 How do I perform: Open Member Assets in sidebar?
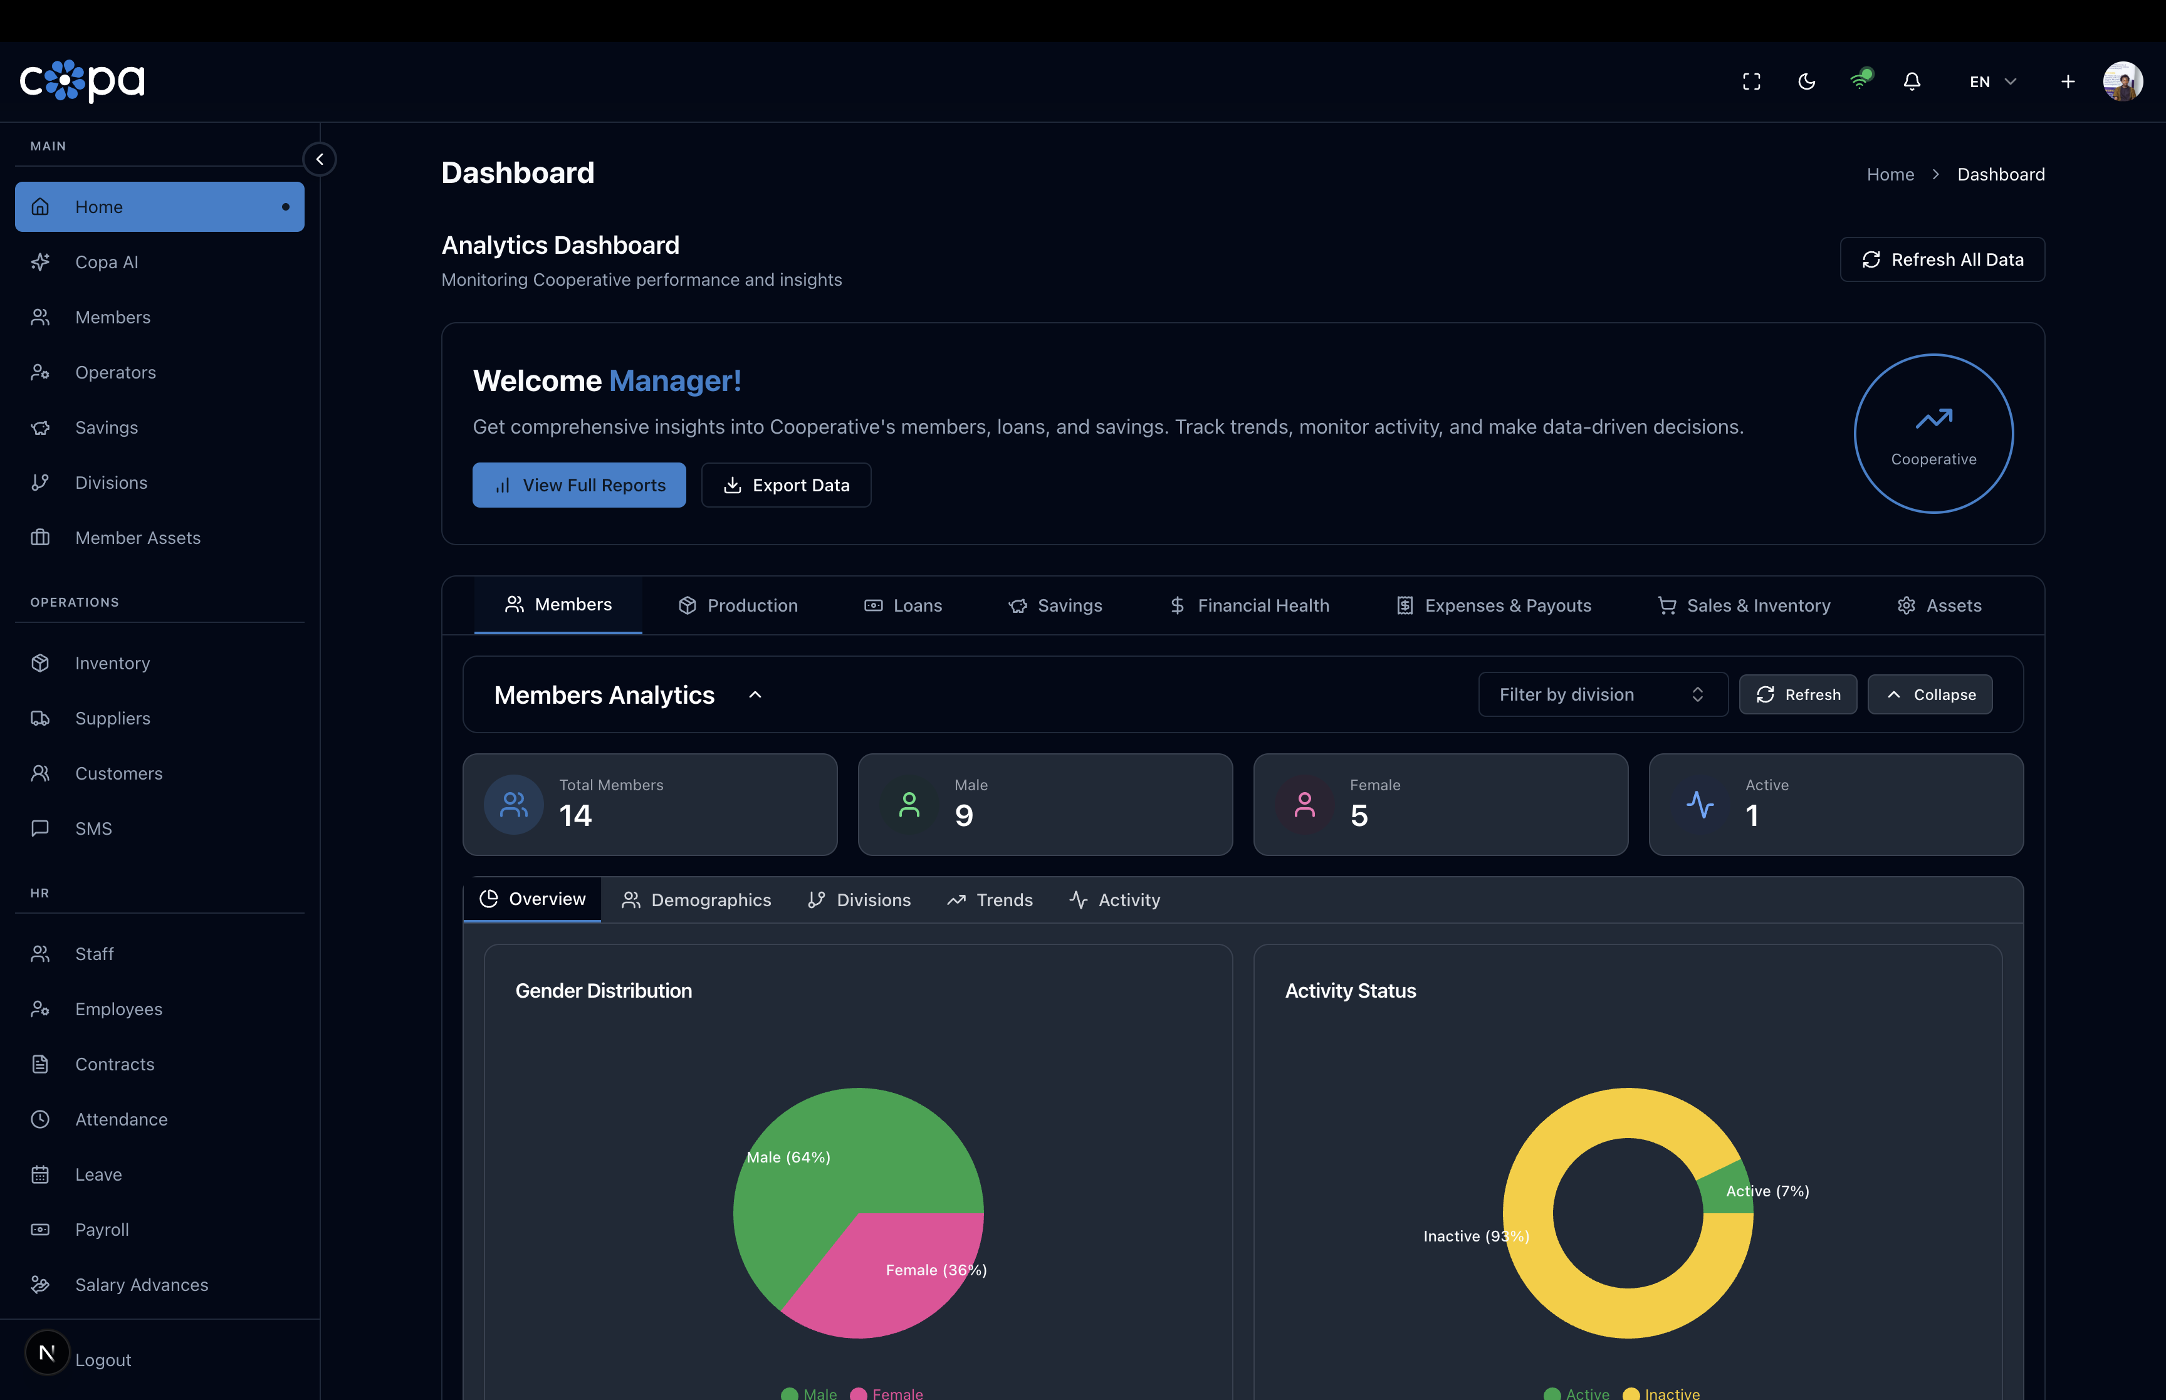click(160, 537)
